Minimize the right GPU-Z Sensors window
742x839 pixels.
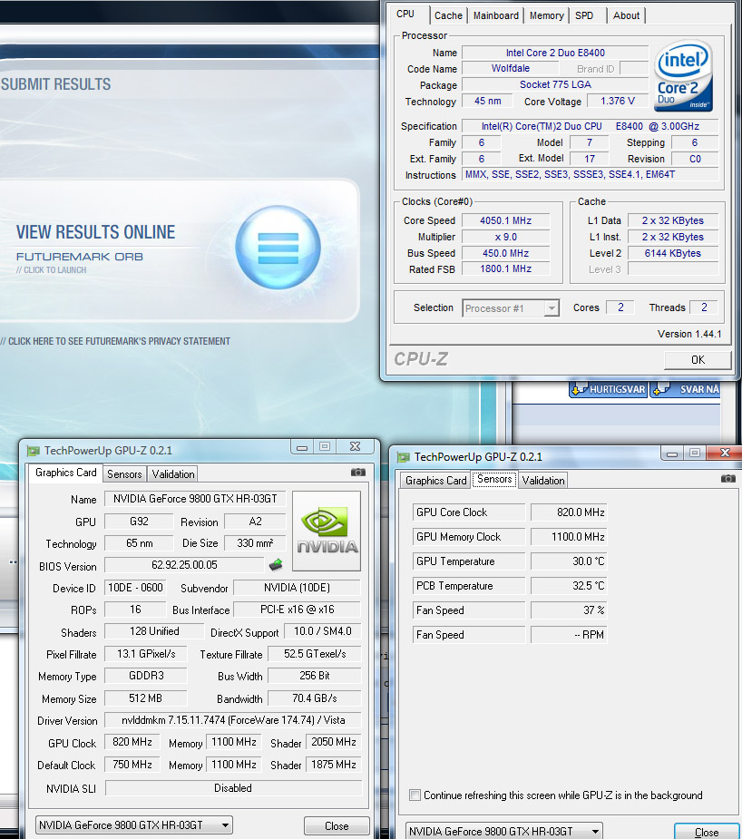[672, 454]
